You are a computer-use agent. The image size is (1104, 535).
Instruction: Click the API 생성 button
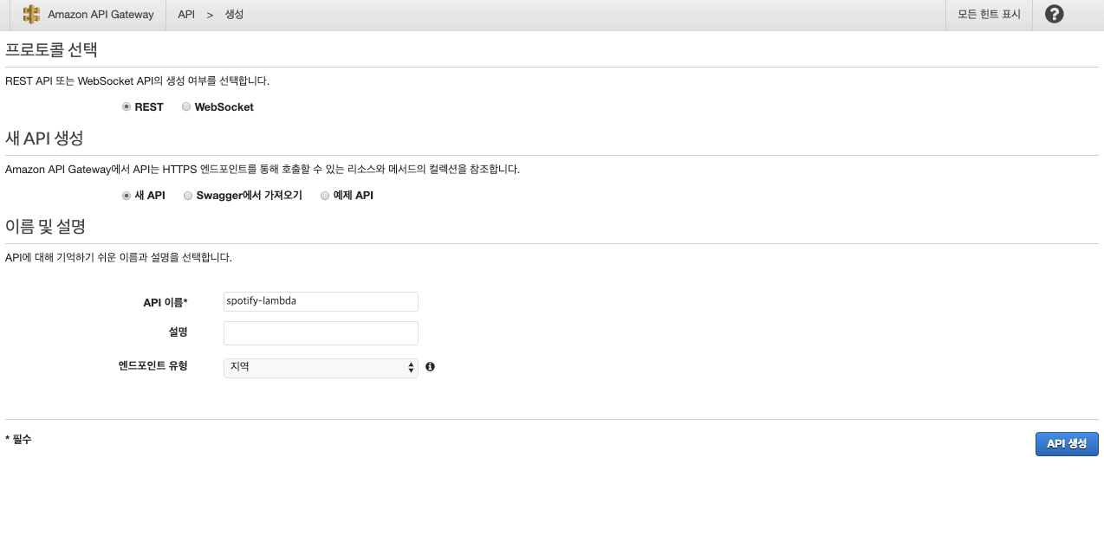[x=1067, y=444]
